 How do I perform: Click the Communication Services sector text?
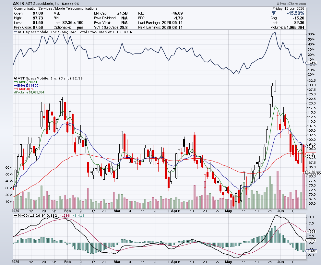coord(33,9)
